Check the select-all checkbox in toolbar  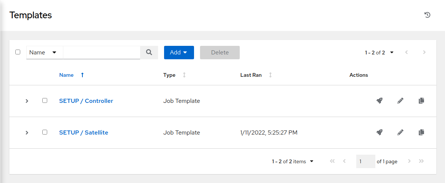[18, 52]
